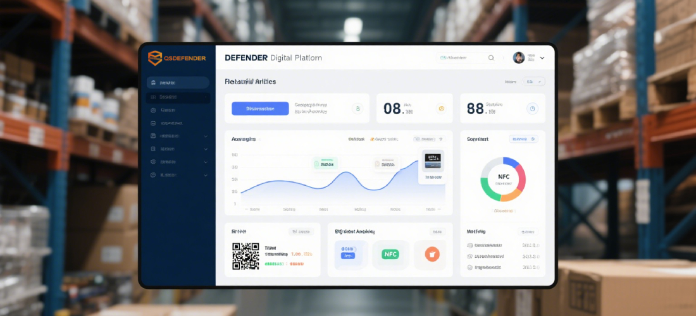Click the QR code image
696x316 pixels.
[245, 256]
